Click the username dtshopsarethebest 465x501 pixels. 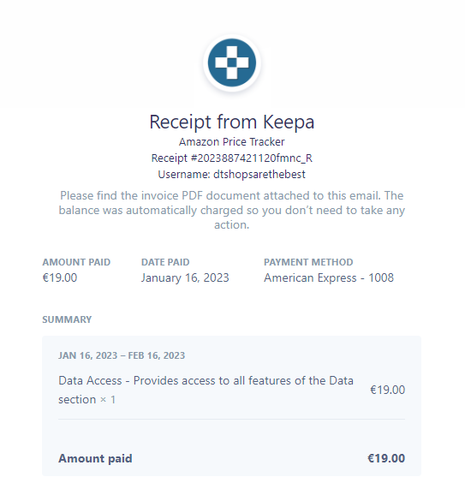259,175
